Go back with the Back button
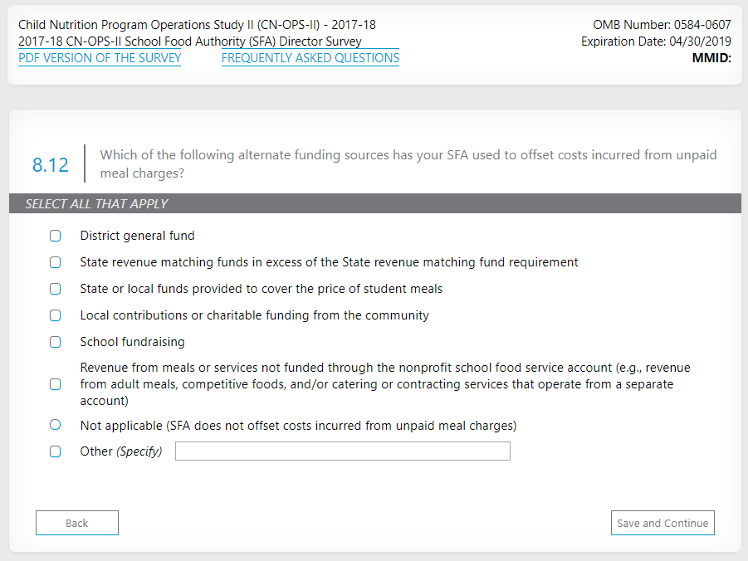Viewport: 748px width, 561px height. tap(77, 523)
